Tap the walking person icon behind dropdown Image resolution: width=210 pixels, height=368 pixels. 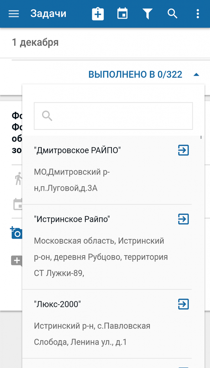tap(18, 179)
